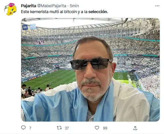Open tweet text starting 'Este kernerista mufó'
Image resolution: width=164 pixels, height=134 pixels.
[x=64, y=12]
